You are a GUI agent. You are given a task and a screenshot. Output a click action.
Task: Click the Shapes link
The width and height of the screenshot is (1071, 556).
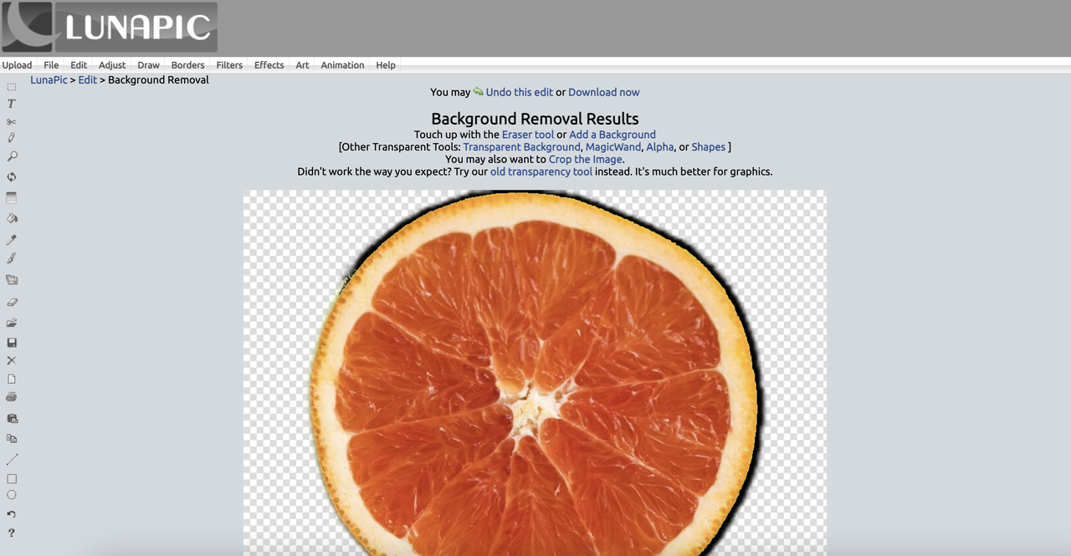pyautogui.click(x=709, y=147)
